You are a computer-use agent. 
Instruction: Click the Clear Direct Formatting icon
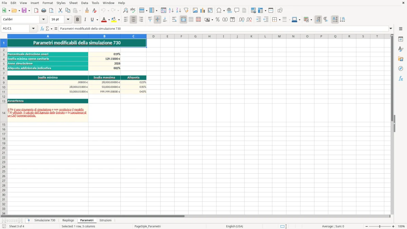(x=94, y=11)
